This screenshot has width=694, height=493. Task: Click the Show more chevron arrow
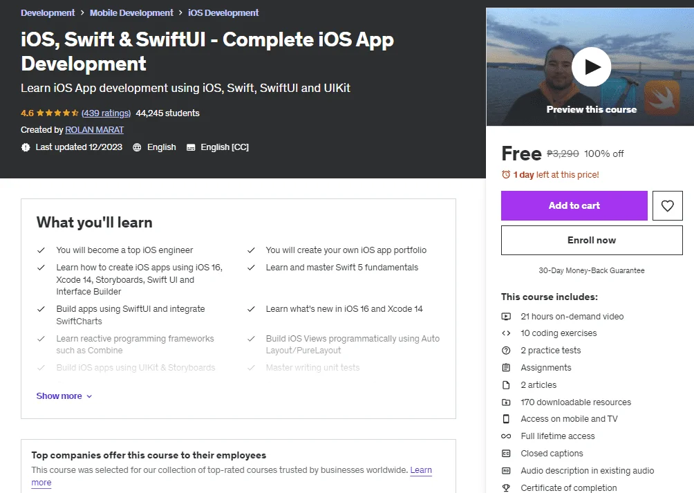click(x=89, y=396)
